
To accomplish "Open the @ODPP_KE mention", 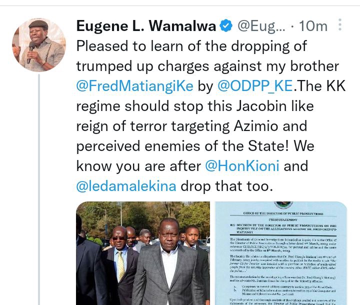I will coord(255,86).
